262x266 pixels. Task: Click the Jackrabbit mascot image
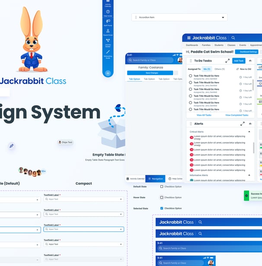point(32,39)
